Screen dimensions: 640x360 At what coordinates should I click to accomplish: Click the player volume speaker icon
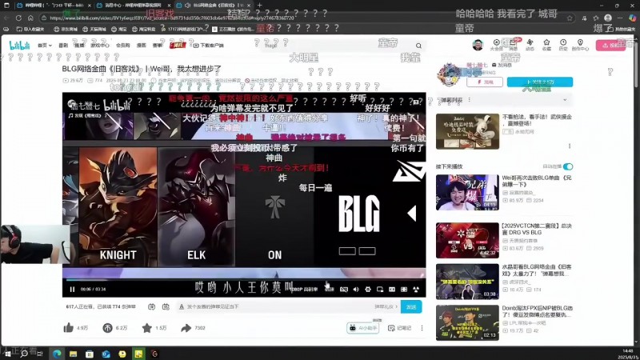[x=356, y=290]
